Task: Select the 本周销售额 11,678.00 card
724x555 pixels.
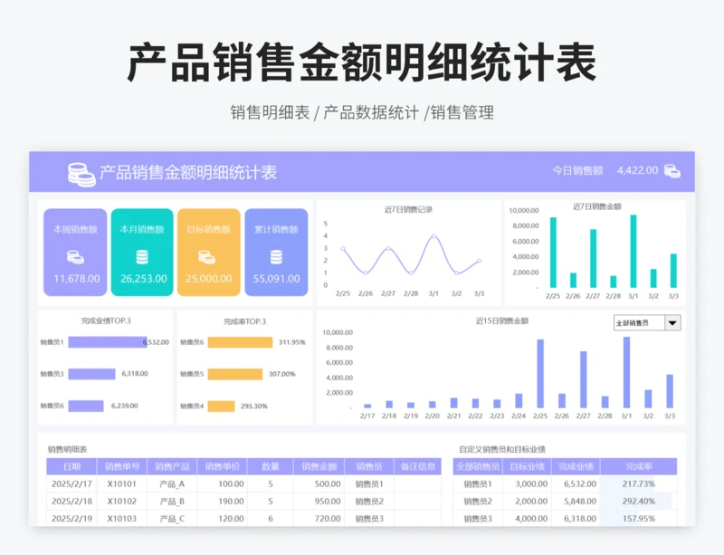Action: (x=75, y=253)
